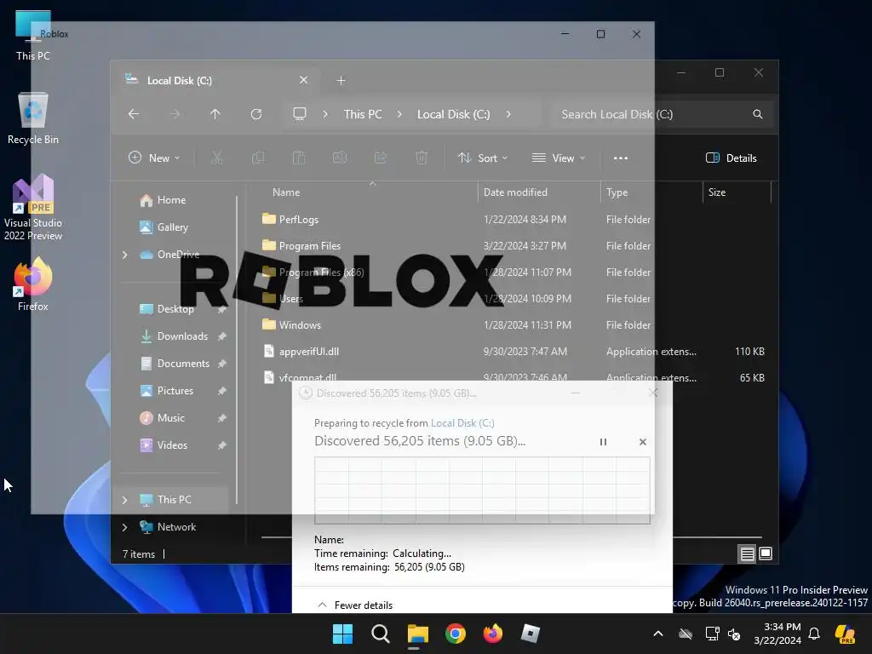The image size is (872, 654).
Task: Open the See more ellipsis menu
Action: point(621,158)
